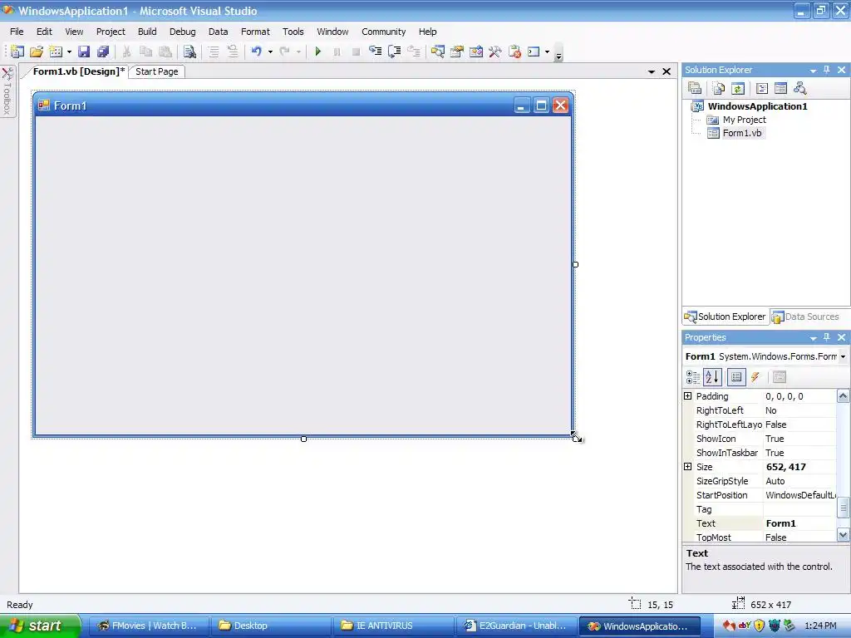Save Form1.vb with the floppy icon

[x=84, y=52]
